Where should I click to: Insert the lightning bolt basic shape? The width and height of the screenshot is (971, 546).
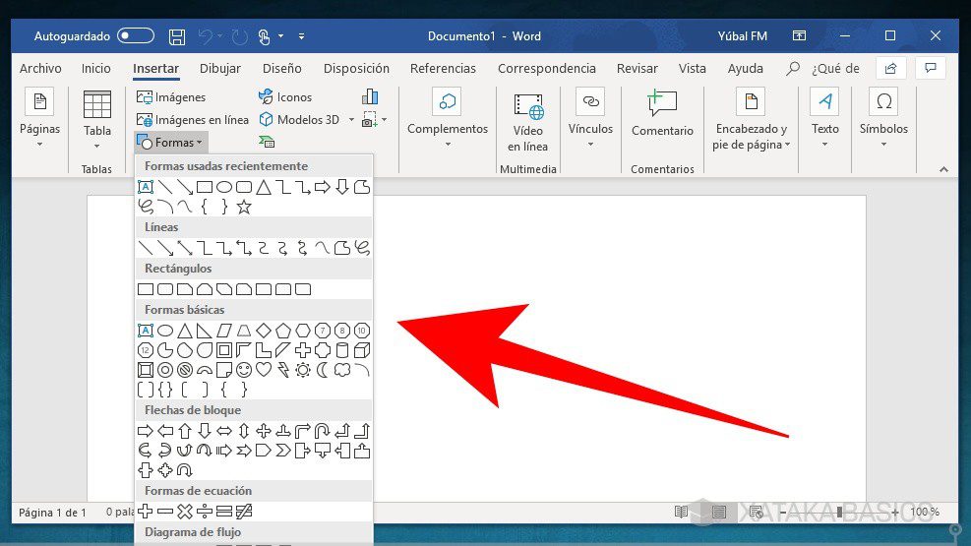tap(283, 370)
